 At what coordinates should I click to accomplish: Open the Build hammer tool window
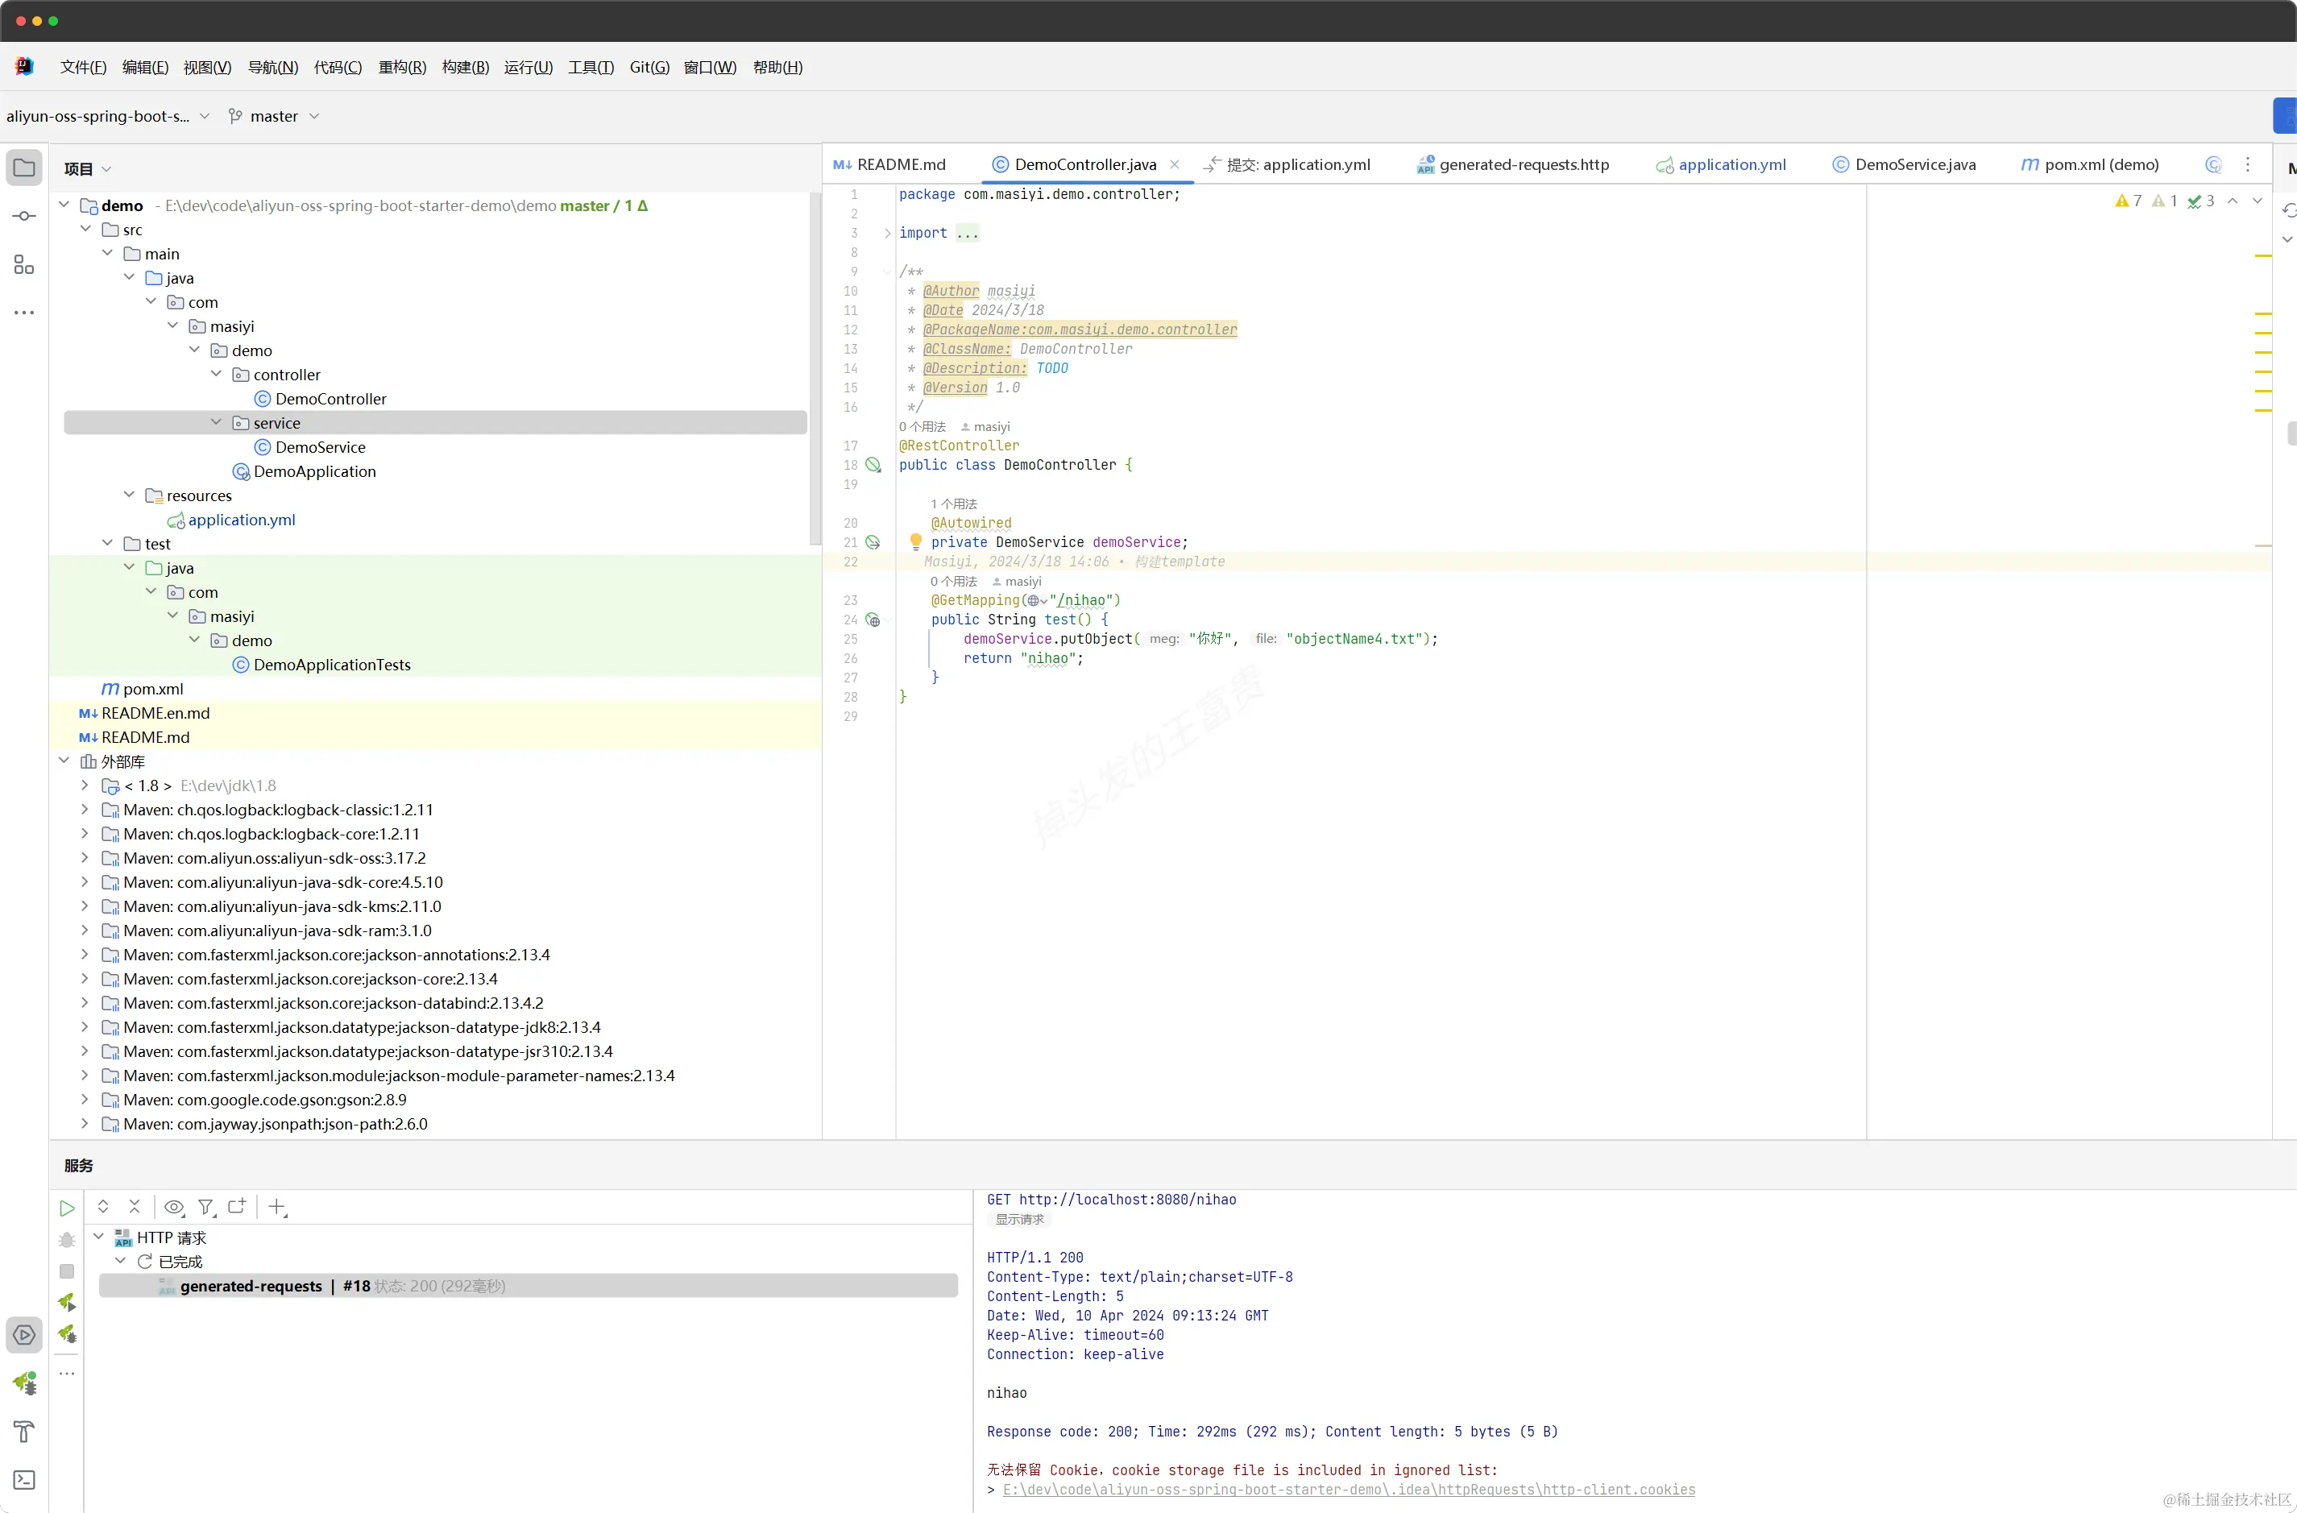24,1431
